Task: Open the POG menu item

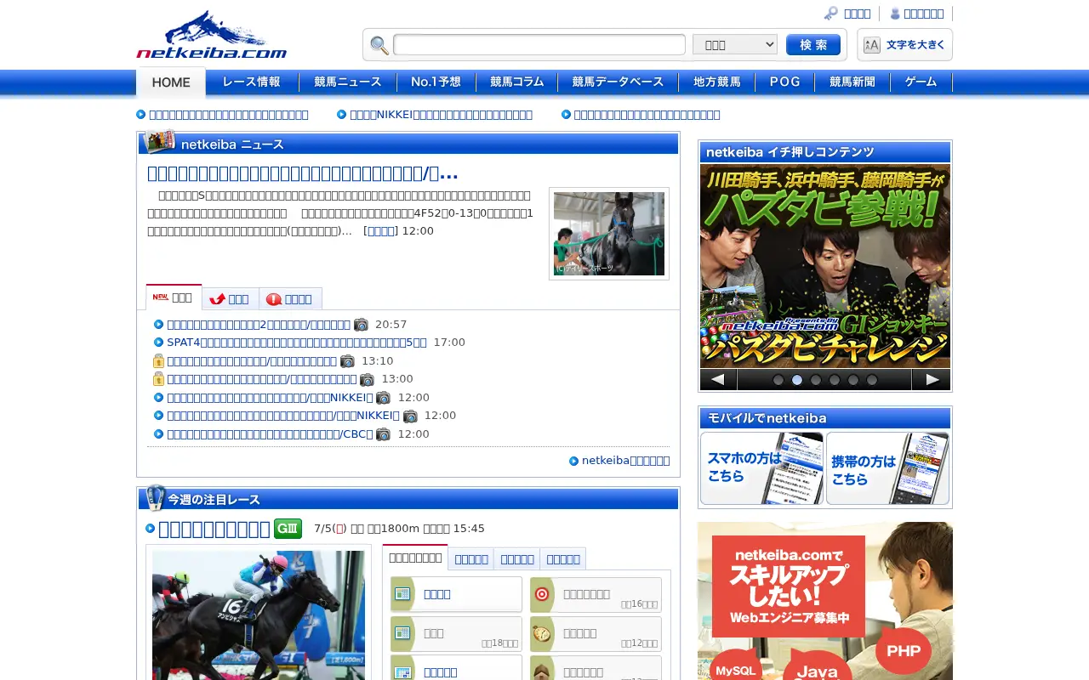Action: (784, 82)
